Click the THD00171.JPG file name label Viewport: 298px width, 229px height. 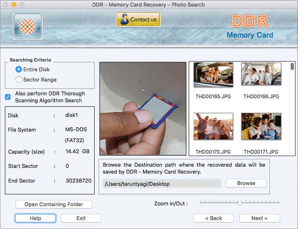point(261,152)
